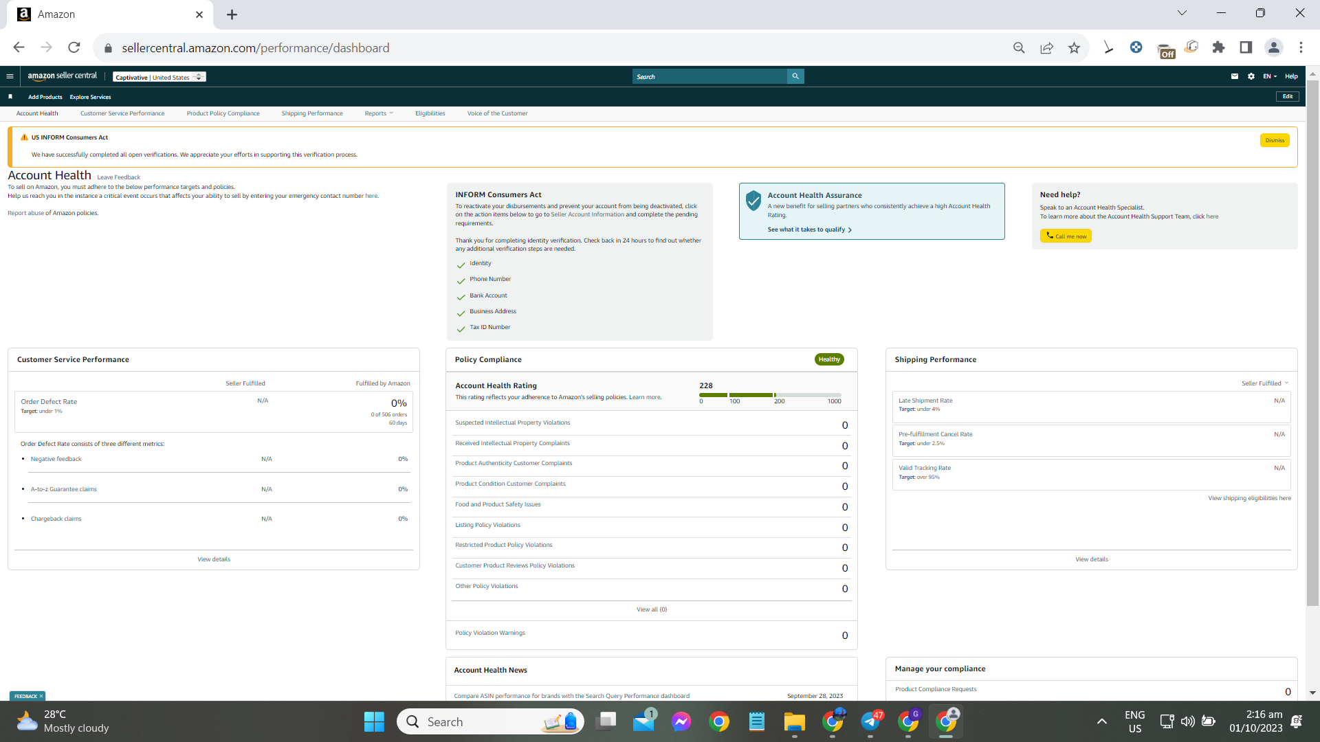View details of Customer Service Performance

tap(214, 559)
